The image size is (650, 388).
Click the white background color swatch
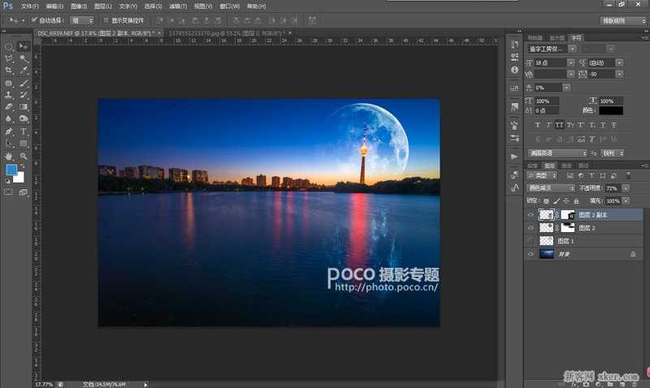(20, 179)
